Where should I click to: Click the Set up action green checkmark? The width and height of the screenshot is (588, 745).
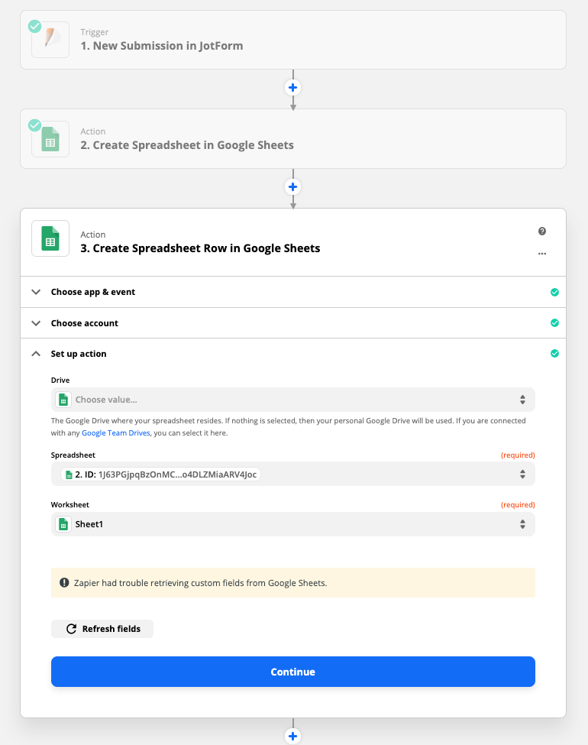[x=554, y=354]
